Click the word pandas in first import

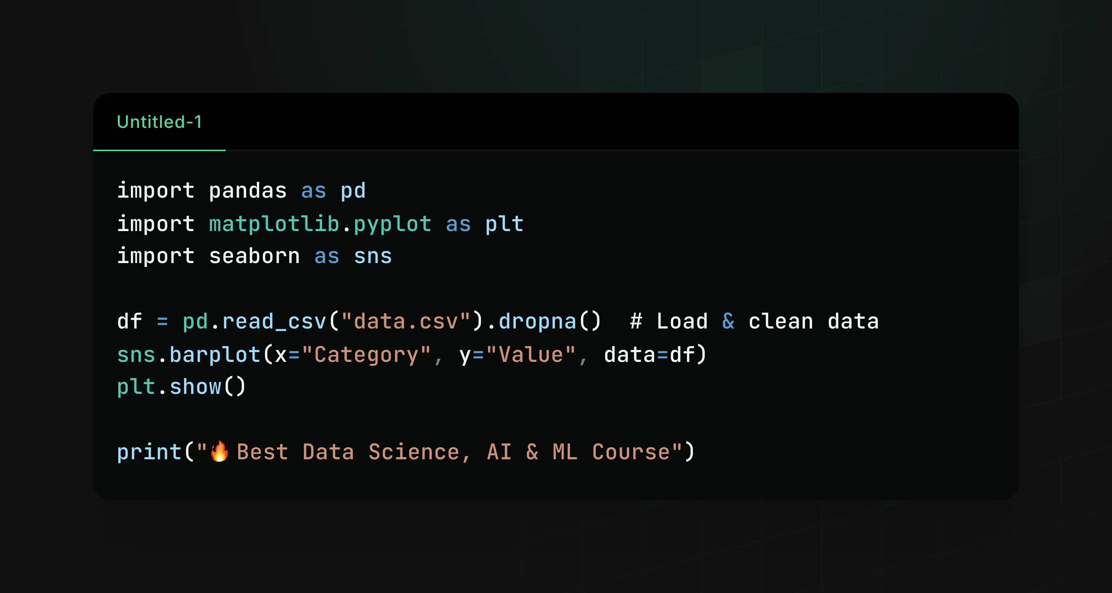pos(248,191)
